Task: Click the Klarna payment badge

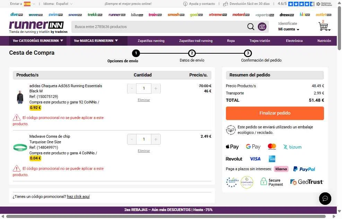Action: tap(281, 169)
